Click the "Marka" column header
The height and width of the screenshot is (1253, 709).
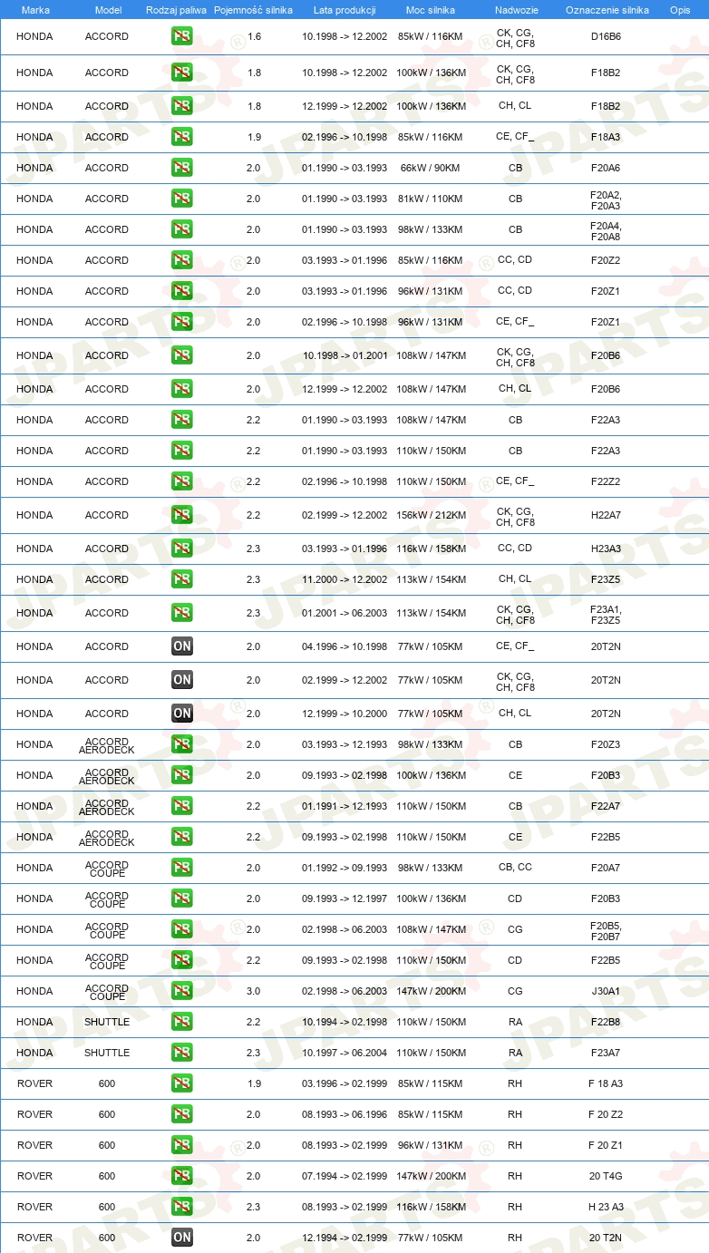tap(35, 10)
